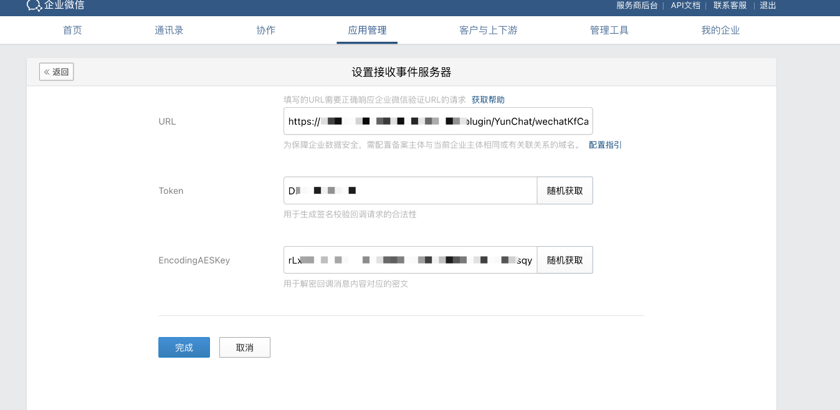Click the 获取帮助 help link
The width and height of the screenshot is (840, 410).
point(488,100)
